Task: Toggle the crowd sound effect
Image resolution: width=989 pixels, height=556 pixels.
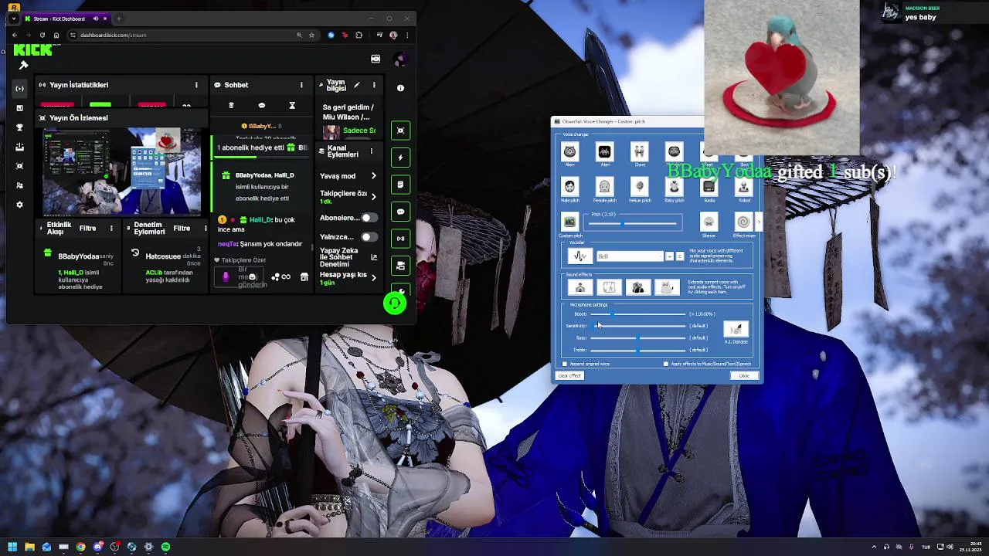Action: [x=638, y=287]
